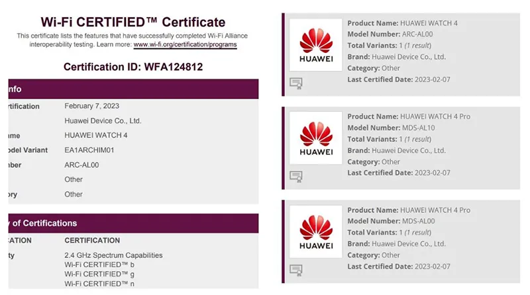The height and width of the screenshot is (295, 530).
Task: Click the maroon Info section header bar
Action: [x=132, y=89]
